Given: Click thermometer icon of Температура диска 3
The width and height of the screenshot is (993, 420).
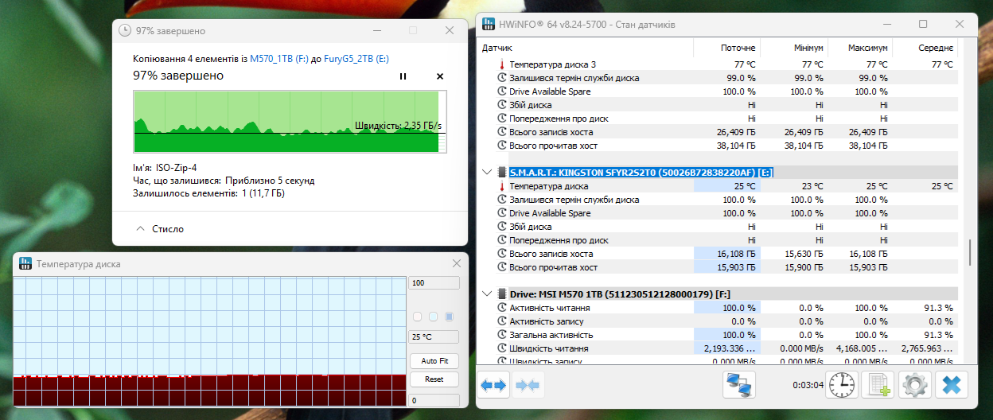Looking at the screenshot, I should [x=501, y=64].
